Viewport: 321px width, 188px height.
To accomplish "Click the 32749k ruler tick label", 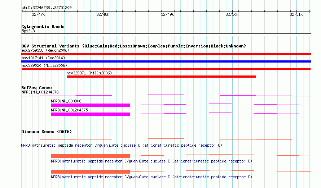I will (x=167, y=14).
